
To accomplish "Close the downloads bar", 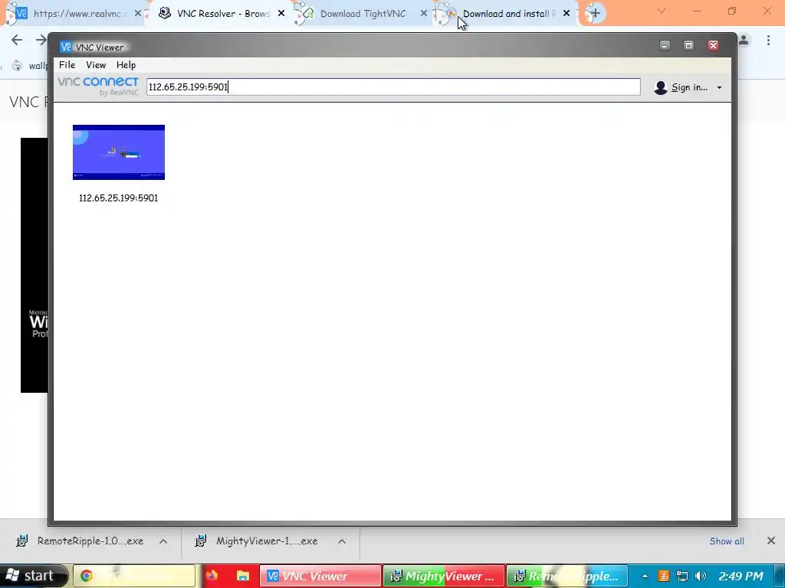I will [x=771, y=541].
